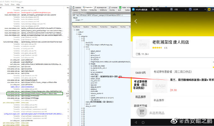Select the yellow EASI app tab in MuMu
The height and width of the screenshot is (126, 214).
pos(211,9)
